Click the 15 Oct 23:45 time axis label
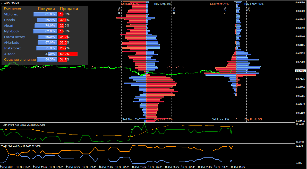This screenshot has height=169, width=307. point(89,167)
